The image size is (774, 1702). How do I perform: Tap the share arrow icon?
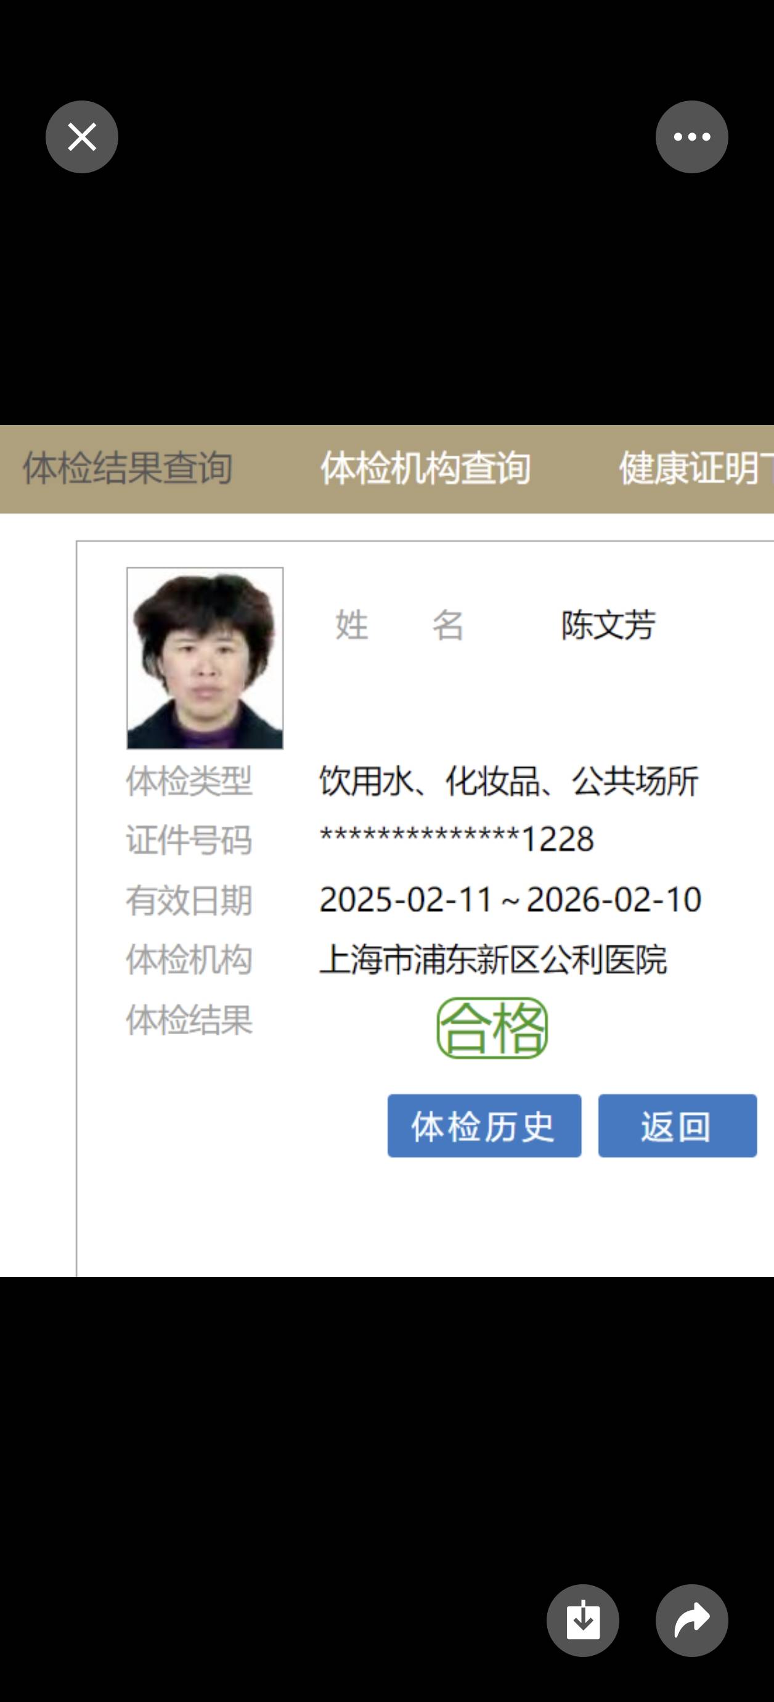pos(691,1620)
